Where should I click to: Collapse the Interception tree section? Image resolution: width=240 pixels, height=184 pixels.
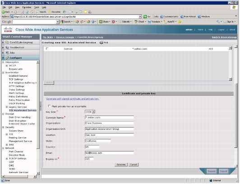click(x=3, y=62)
